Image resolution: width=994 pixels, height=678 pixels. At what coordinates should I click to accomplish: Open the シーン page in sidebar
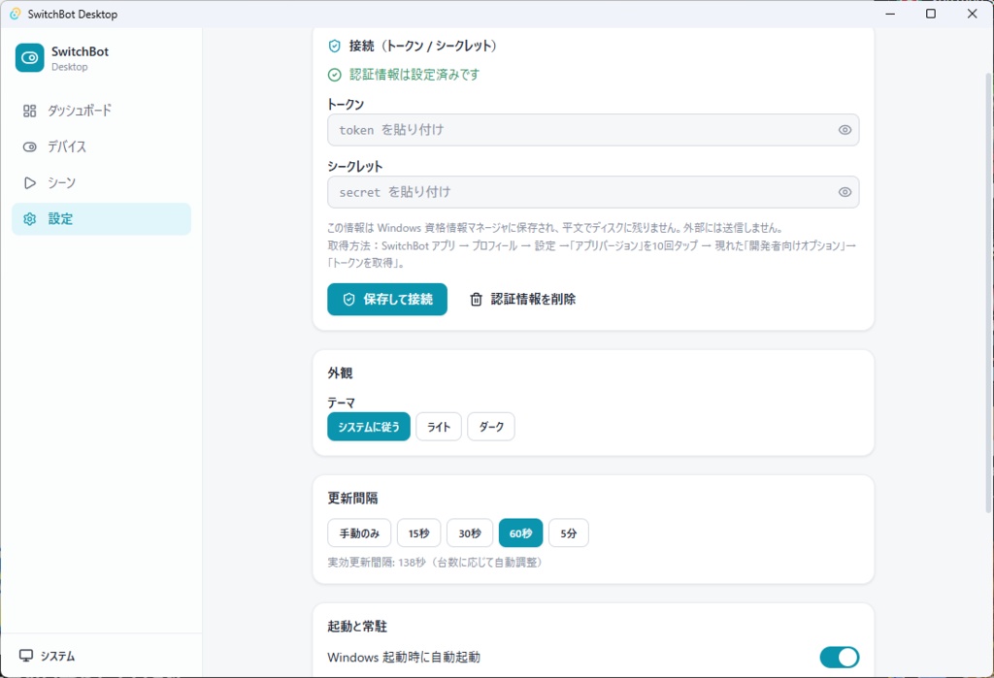coord(101,183)
